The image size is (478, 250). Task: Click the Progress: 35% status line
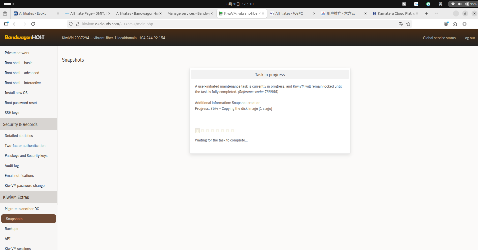[233, 109]
